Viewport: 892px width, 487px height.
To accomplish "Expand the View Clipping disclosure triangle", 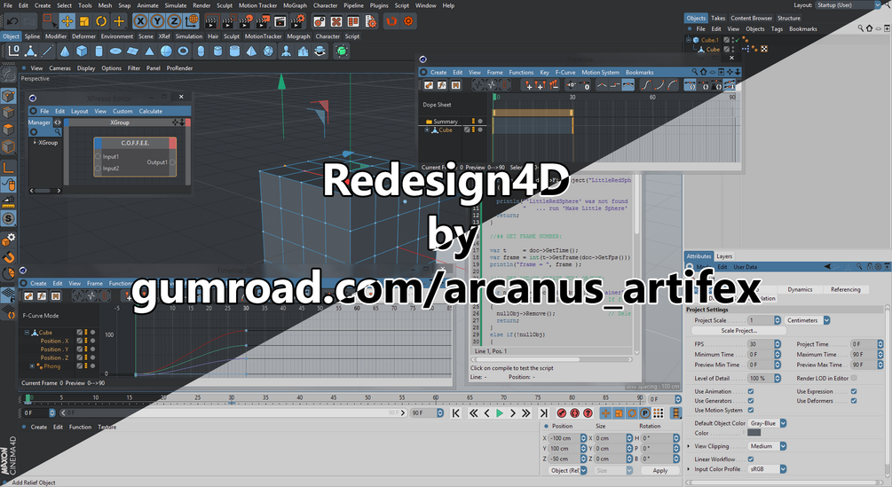I will pyautogui.click(x=689, y=446).
